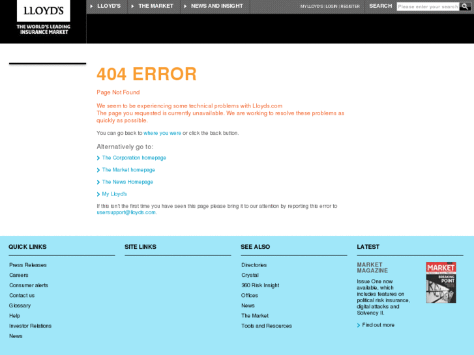Open Glossary quick link
Screen dimensions: 474x355
[20, 305]
